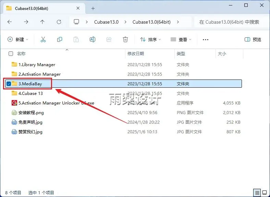Uncheck the 3.MediaBay folder checkbox
Viewport: 270px width, 197px height.
[9, 84]
